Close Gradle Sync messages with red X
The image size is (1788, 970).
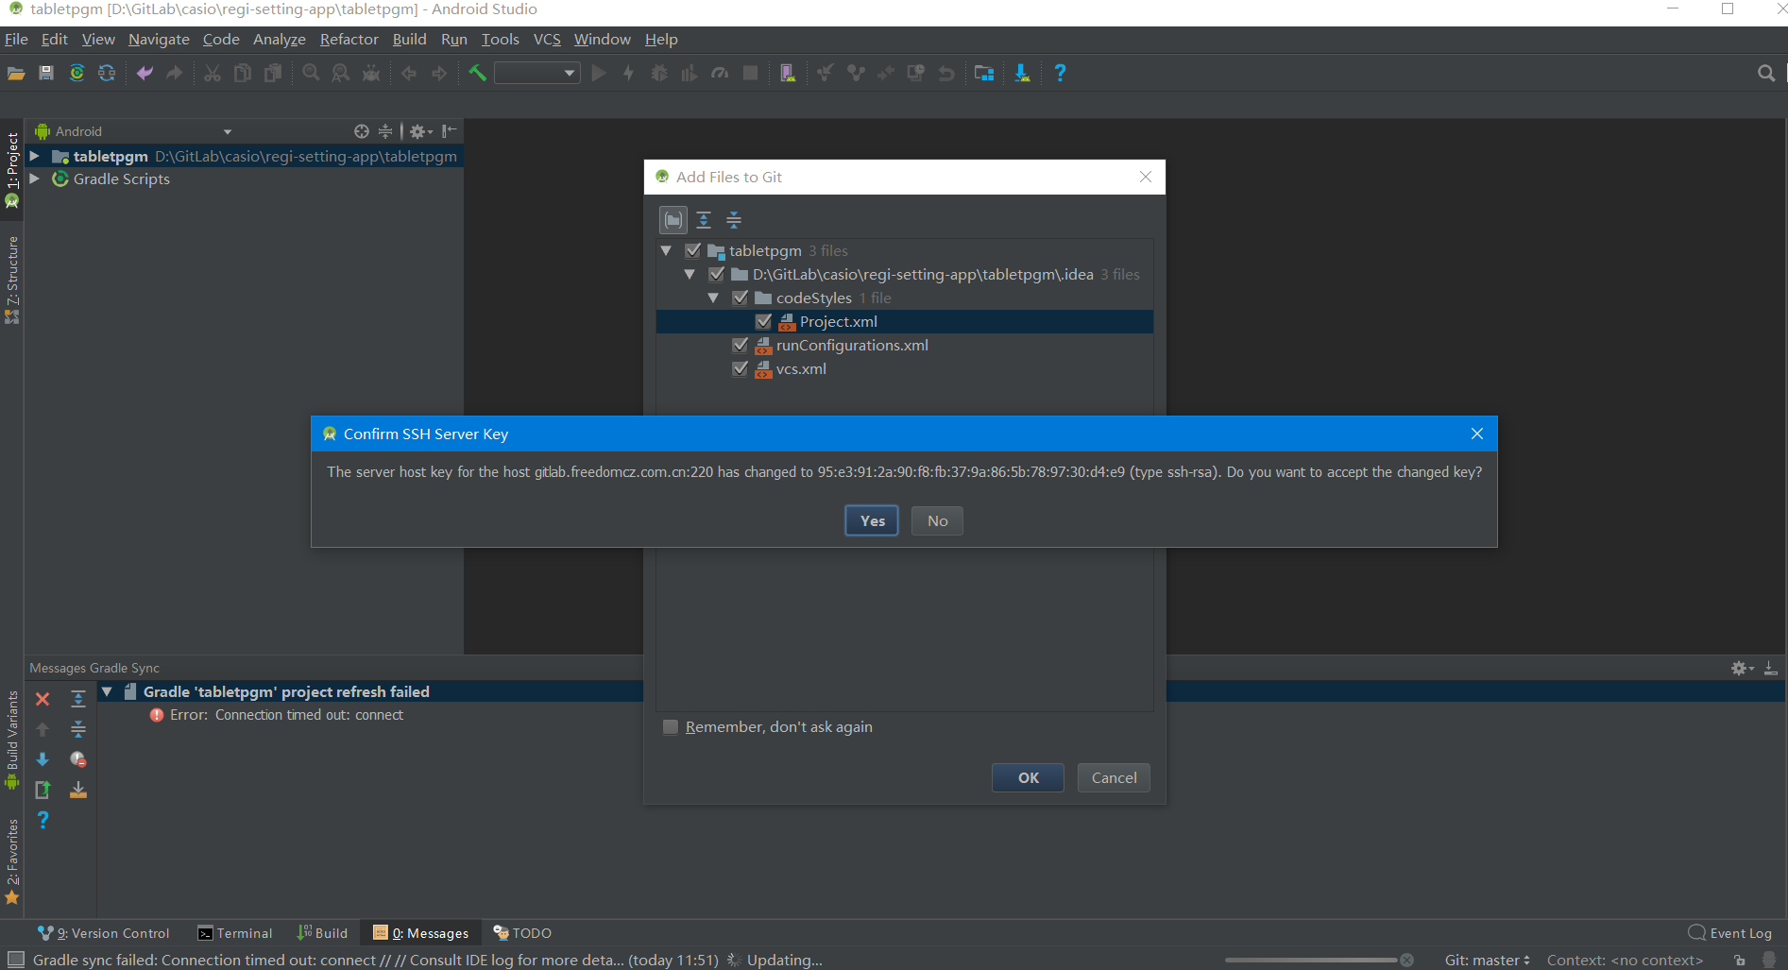pos(43,699)
